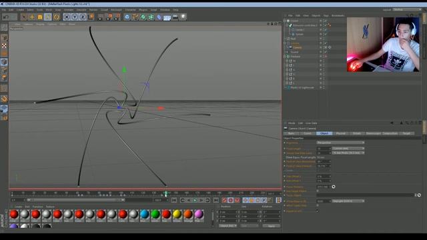Click the Focus Distance value field

coord(323,187)
